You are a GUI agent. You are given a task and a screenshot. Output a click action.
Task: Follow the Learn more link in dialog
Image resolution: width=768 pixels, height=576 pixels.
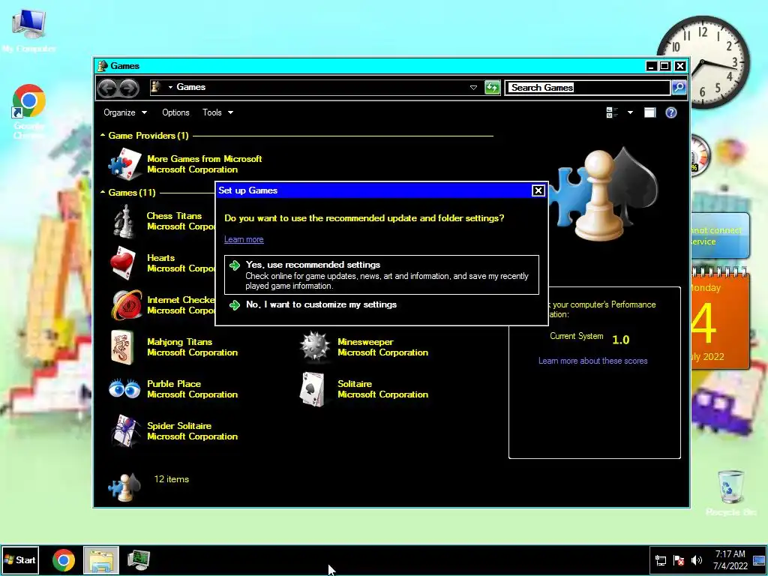[244, 239]
